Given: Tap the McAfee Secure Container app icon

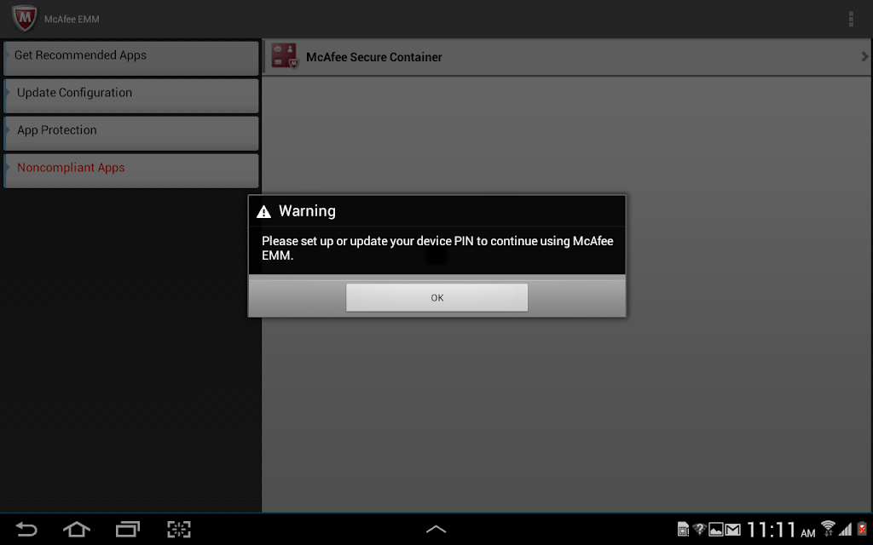Looking at the screenshot, I should (x=285, y=56).
